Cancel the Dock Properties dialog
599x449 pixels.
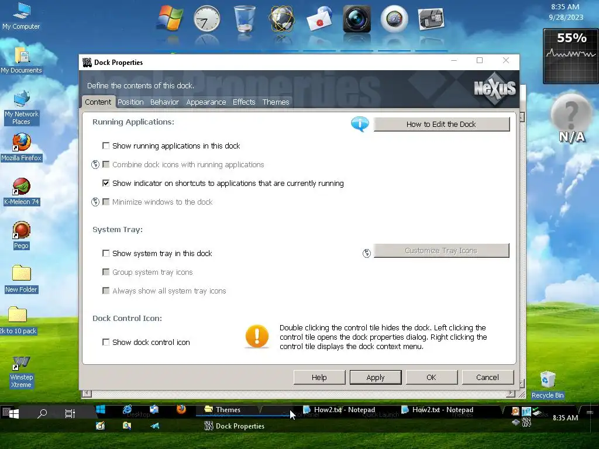tap(487, 377)
